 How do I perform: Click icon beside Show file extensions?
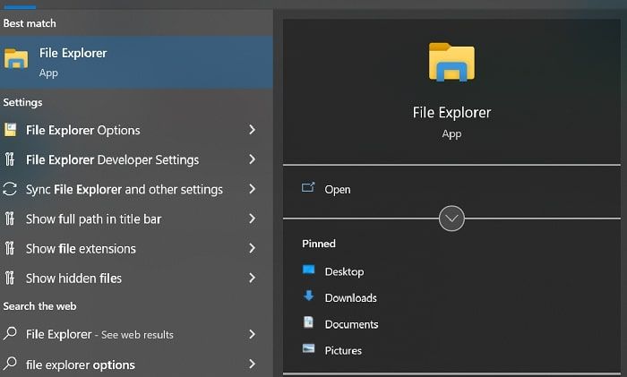pyautogui.click(x=10, y=248)
